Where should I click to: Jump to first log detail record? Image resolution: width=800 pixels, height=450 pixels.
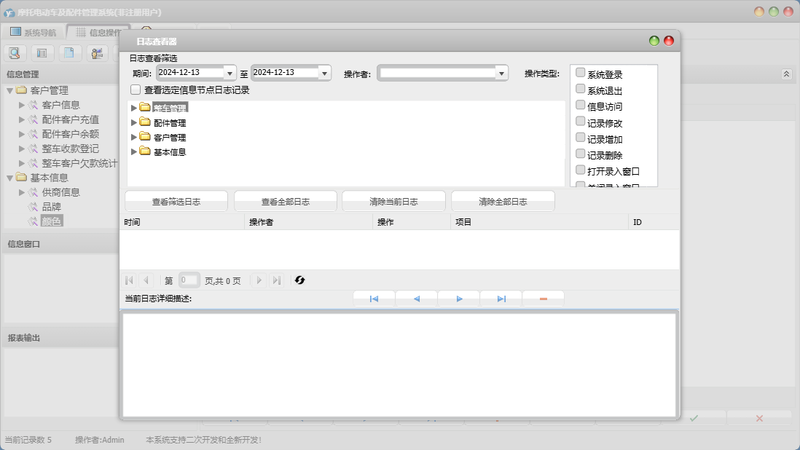[x=374, y=299]
